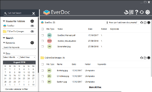This screenshot has width=152, height=92.
Task: Go to previous month in calendar
Action: click(x=5, y=63)
